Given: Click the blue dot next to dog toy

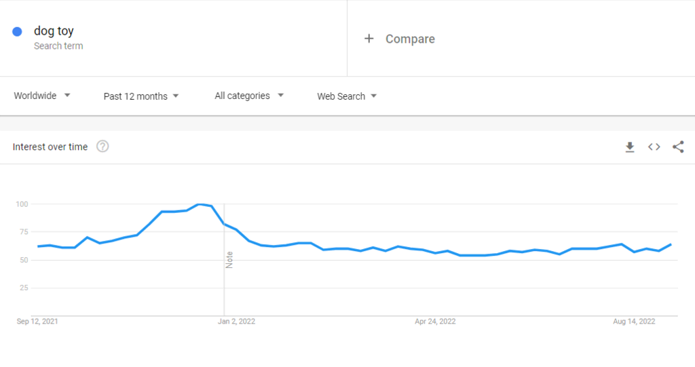Looking at the screenshot, I should coord(17,31).
